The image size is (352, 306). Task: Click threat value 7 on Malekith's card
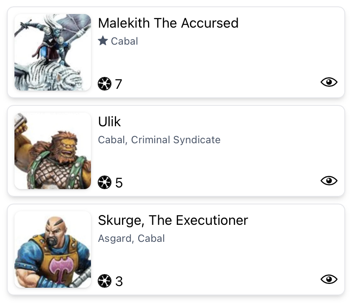pyautogui.click(x=119, y=84)
